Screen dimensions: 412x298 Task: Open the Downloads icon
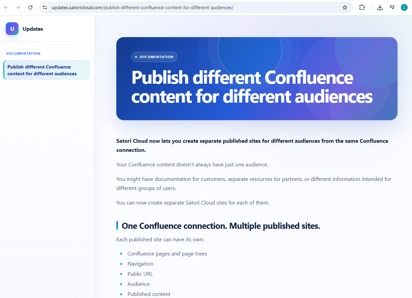click(380, 7)
